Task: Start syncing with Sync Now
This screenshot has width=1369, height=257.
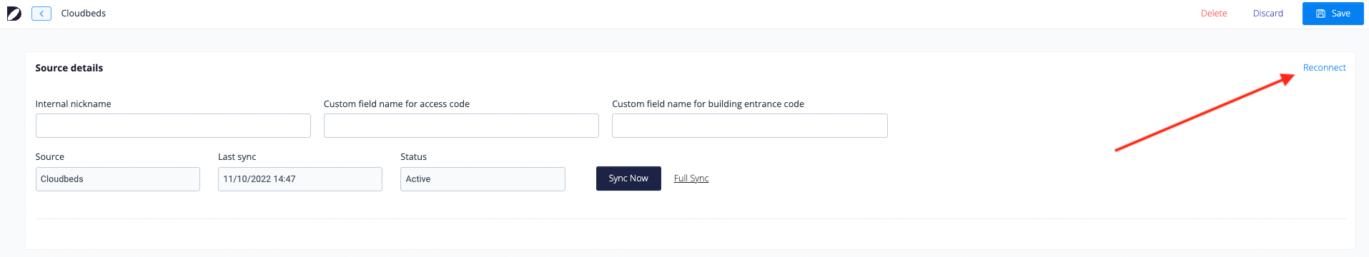Action: pos(628,178)
